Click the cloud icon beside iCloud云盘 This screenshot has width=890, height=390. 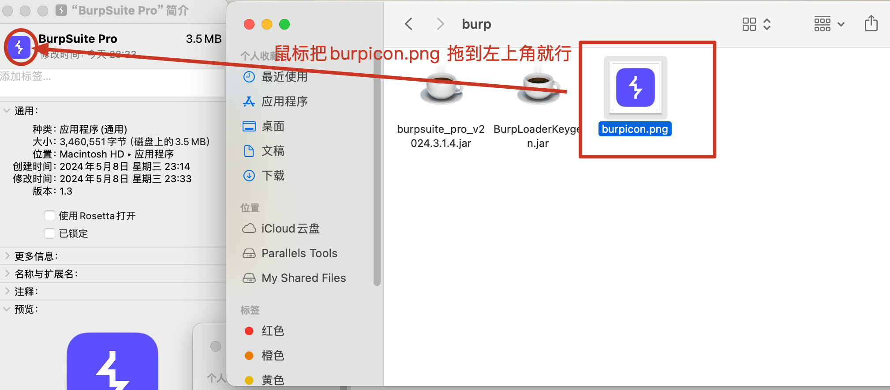pos(249,229)
